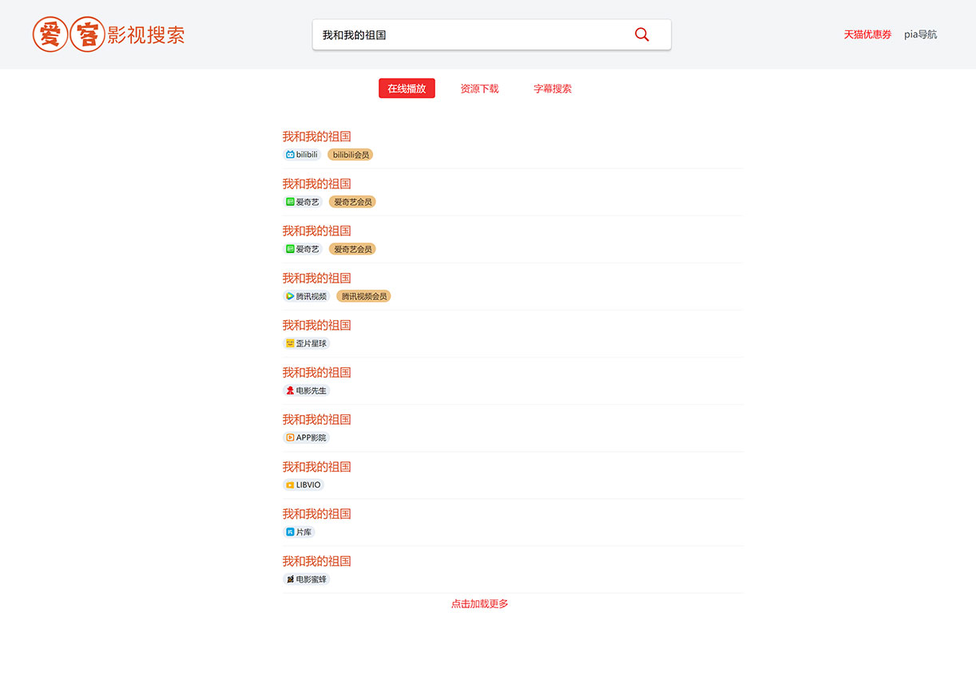The image size is (976, 676).
Task: Select the 爱奇艺 platform icon
Action: (290, 202)
